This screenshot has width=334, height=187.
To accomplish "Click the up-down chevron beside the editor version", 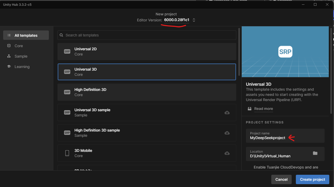I will pos(194,20).
